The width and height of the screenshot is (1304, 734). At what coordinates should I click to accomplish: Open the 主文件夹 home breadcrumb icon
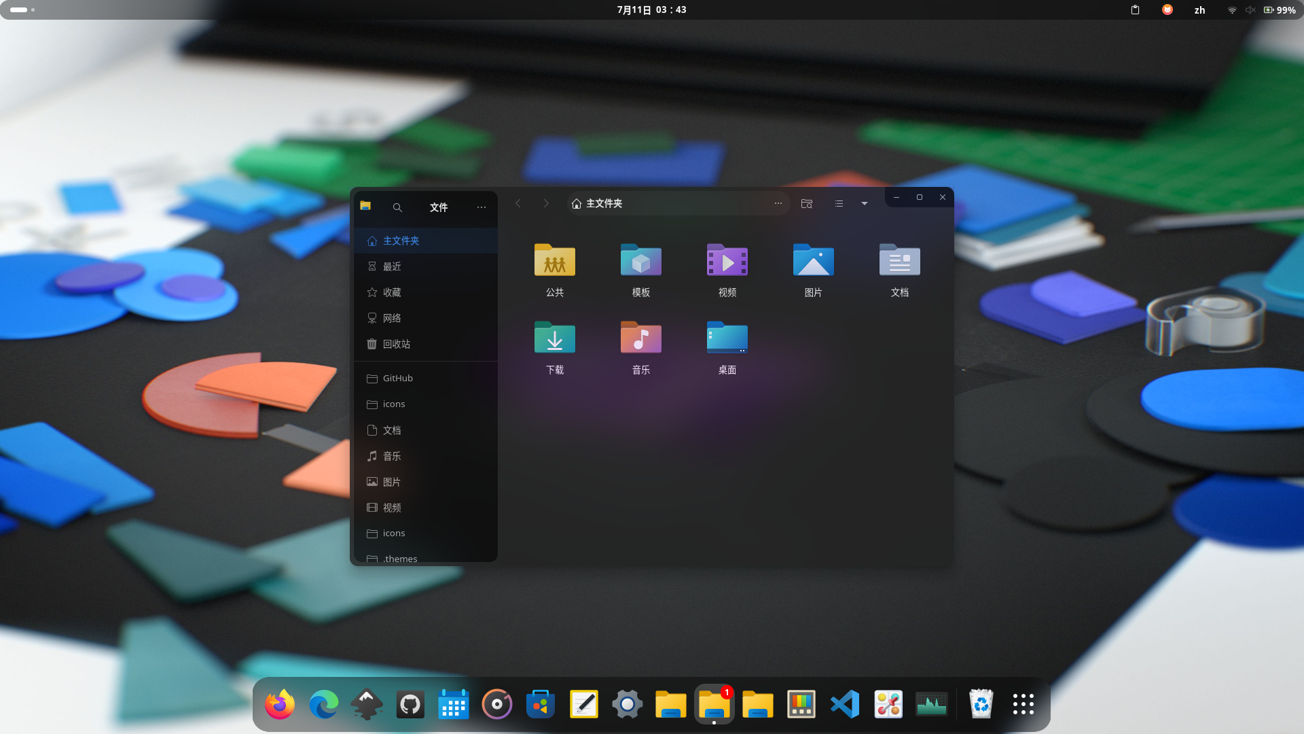tap(577, 203)
